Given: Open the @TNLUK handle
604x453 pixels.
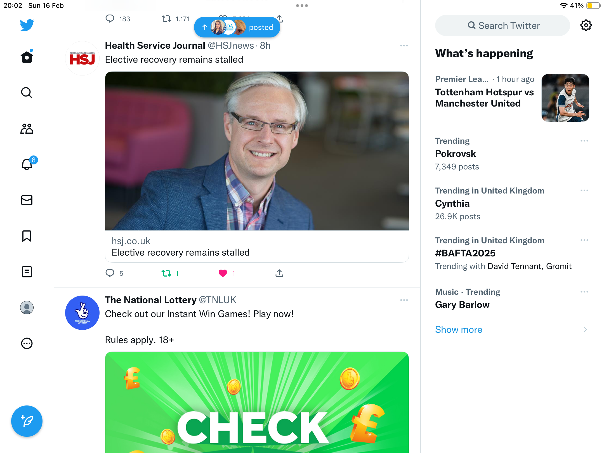Looking at the screenshot, I should pyautogui.click(x=217, y=300).
